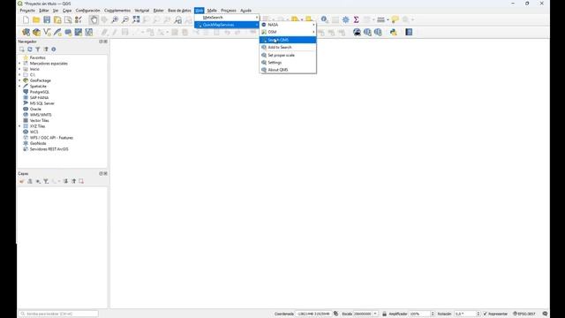Toggle the scale lock icon in the status bar
Image resolution: width=565 pixels, height=318 pixels.
tap(384, 314)
